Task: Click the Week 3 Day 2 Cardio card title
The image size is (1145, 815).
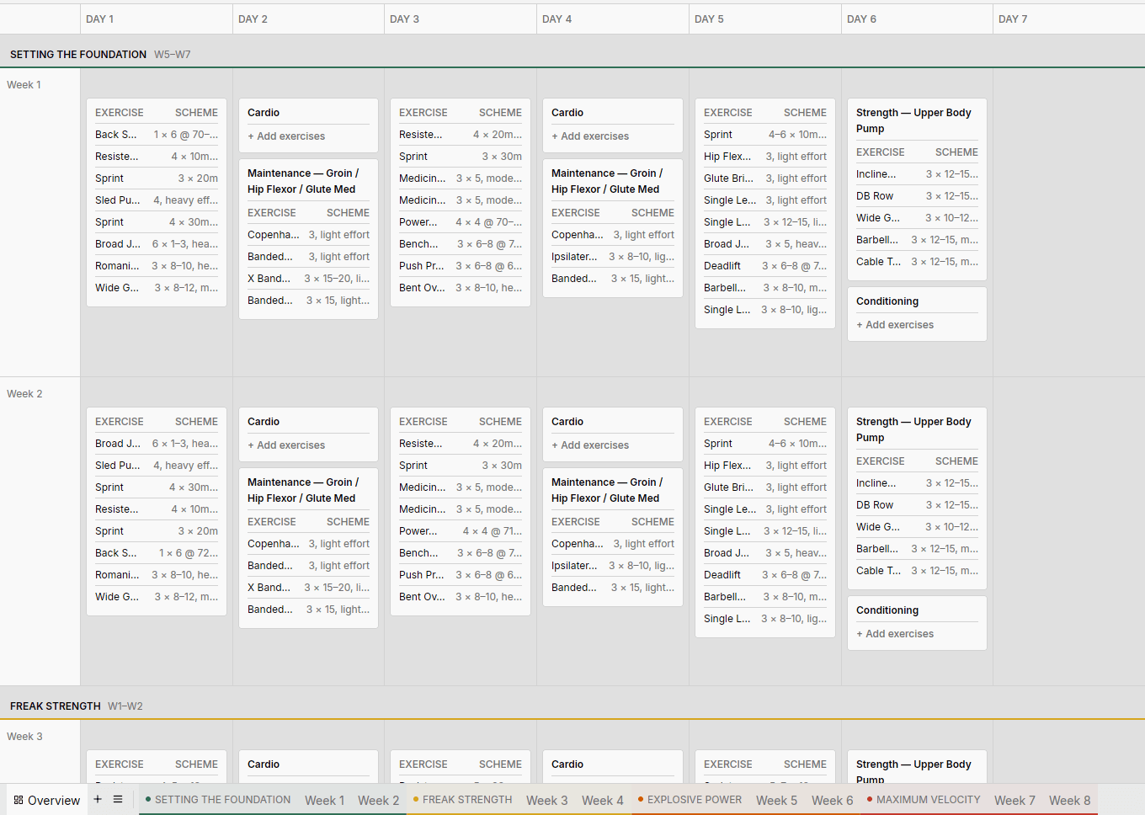Action: [264, 764]
